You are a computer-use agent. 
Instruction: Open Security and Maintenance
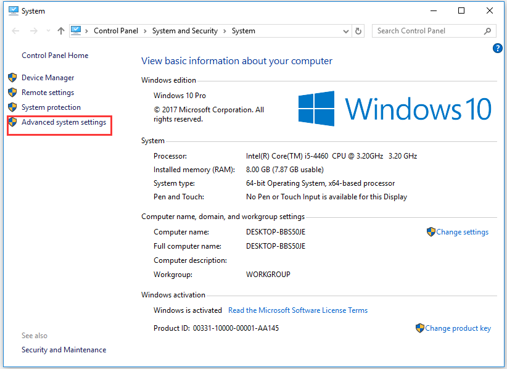(64, 350)
